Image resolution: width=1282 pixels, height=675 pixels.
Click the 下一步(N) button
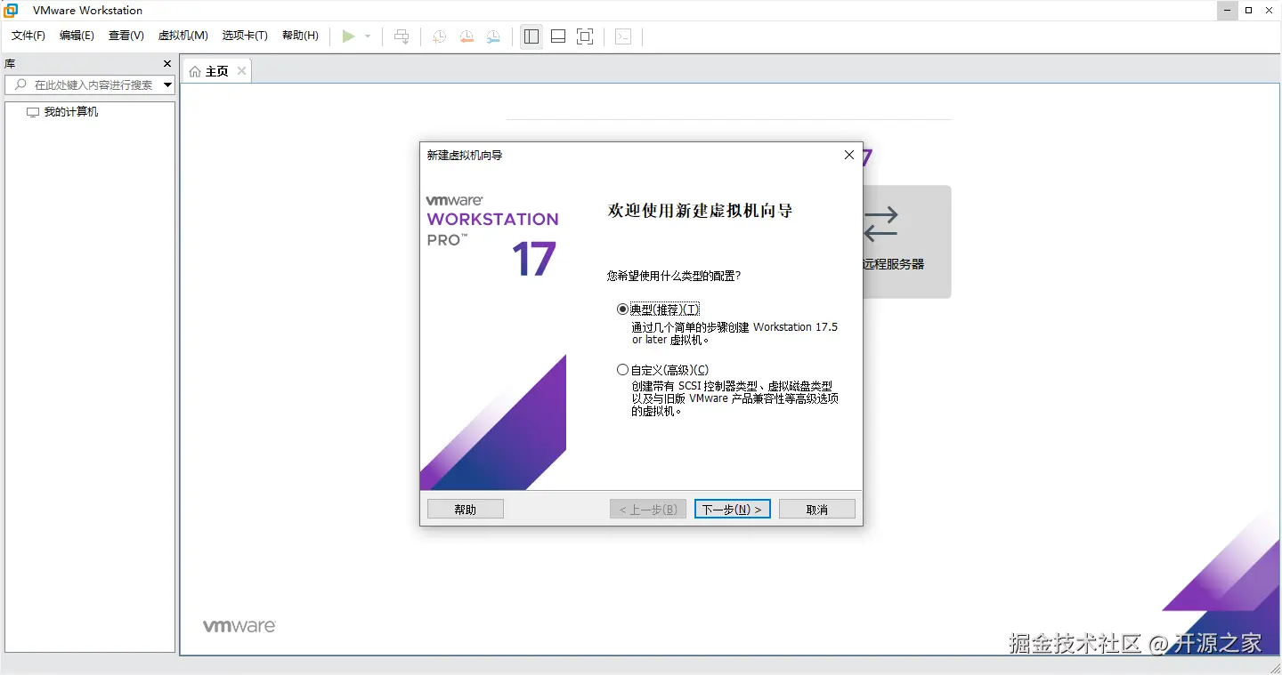click(732, 508)
